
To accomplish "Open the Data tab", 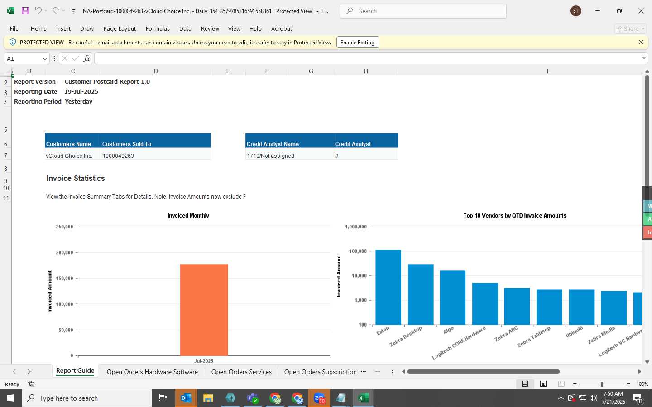I will pos(185,28).
